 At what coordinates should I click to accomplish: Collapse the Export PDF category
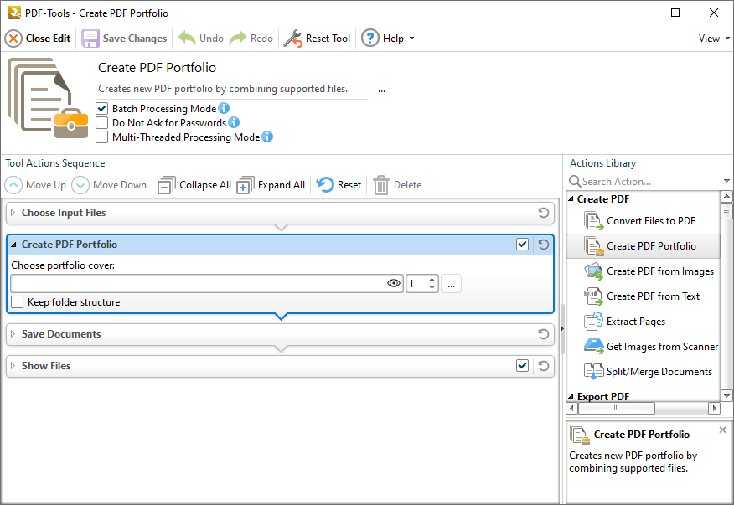pos(571,396)
